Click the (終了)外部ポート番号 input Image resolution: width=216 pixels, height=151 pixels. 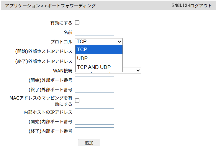point(94,90)
